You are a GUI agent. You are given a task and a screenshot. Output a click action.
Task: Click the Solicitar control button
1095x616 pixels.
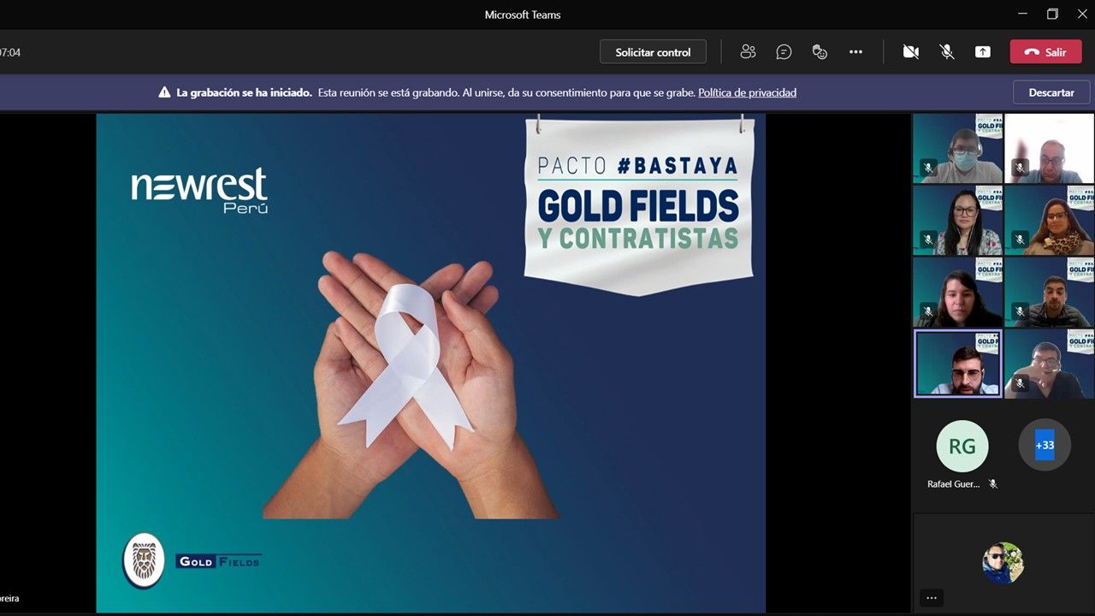(653, 52)
